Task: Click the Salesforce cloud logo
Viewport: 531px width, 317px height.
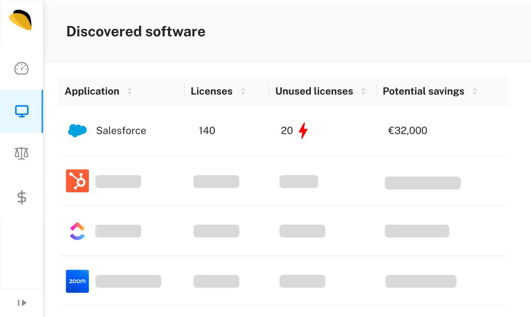Action: pos(77,130)
